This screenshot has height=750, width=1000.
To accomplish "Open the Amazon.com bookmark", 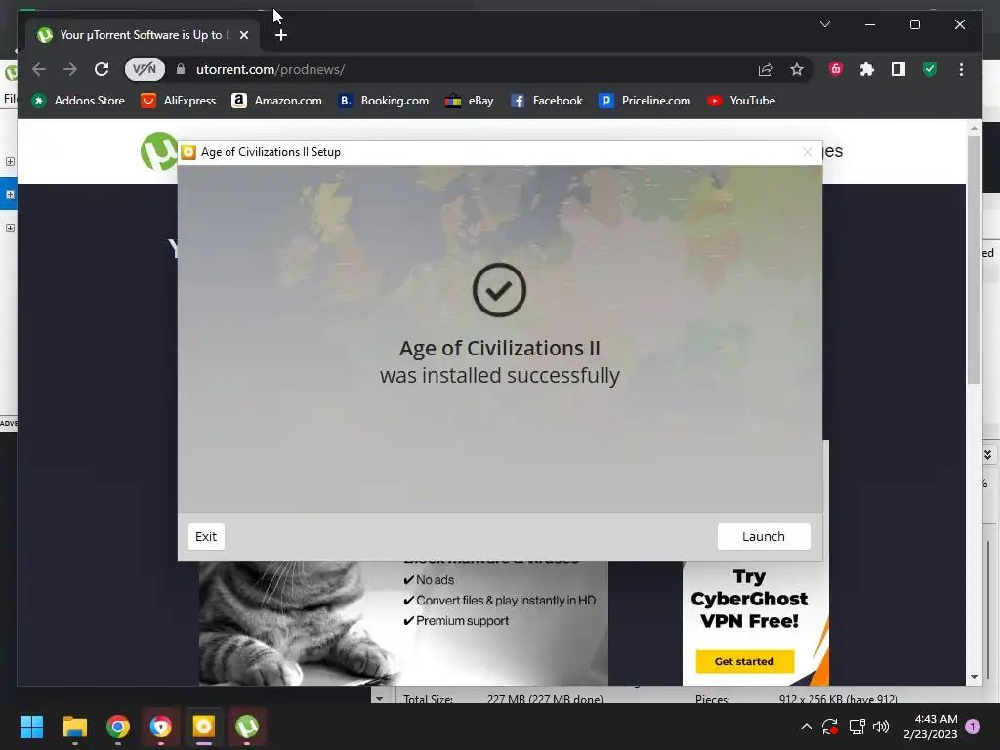I will coord(276,101).
